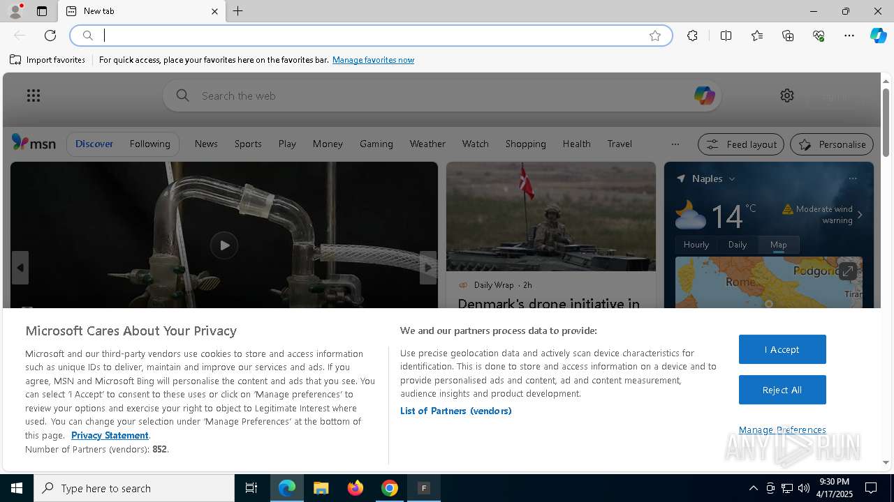Open the Favorites hub
Screen dimensions: 894x502
pos(757,36)
